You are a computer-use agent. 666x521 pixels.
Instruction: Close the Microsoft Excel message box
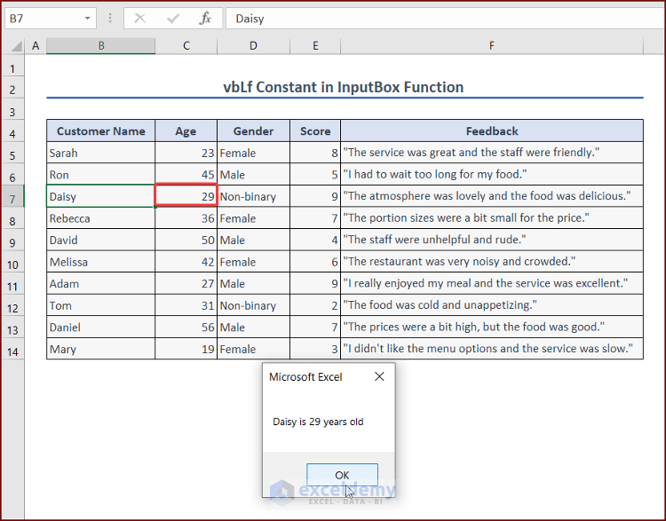pos(379,376)
